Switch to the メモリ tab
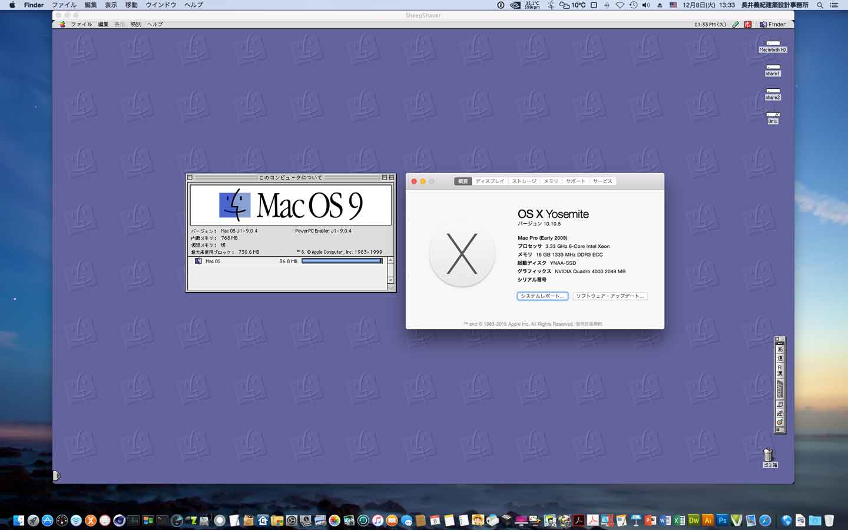 551,181
